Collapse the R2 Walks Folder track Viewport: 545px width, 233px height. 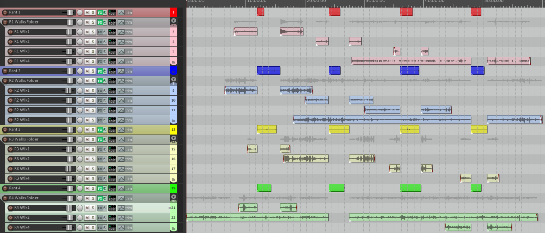pos(173,79)
